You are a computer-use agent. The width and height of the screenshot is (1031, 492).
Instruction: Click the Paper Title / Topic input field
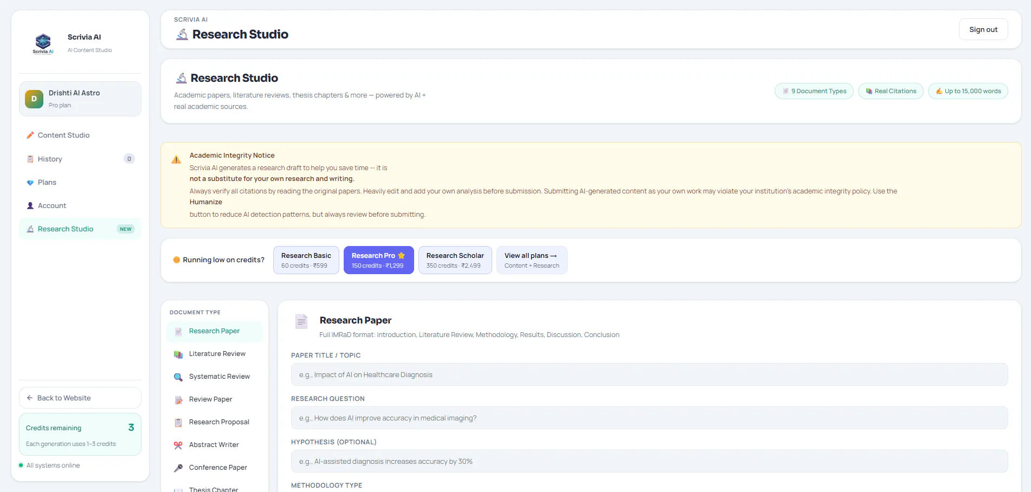[649, 375]
